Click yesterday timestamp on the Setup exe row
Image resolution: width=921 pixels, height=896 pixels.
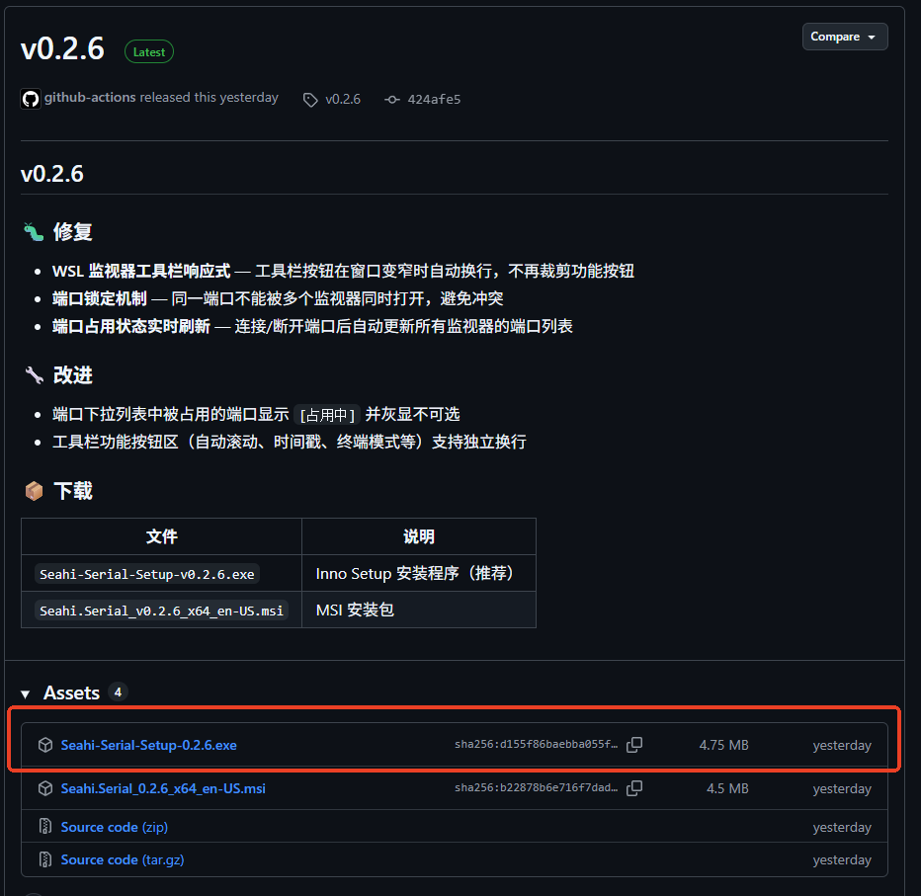(x=842, y=745)
